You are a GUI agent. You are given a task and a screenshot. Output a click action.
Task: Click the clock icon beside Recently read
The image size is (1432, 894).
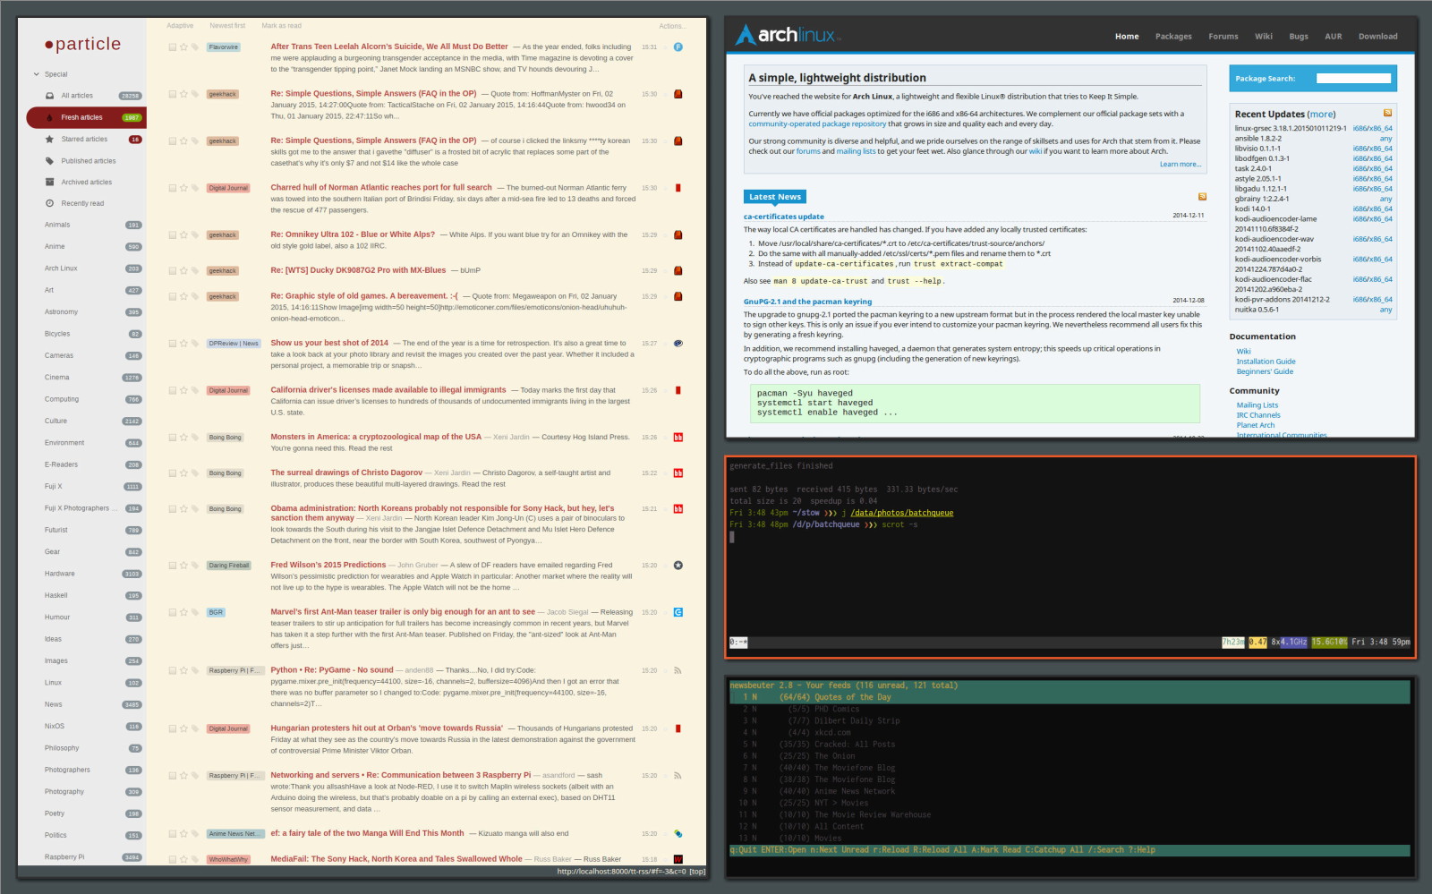pos(50,204)
